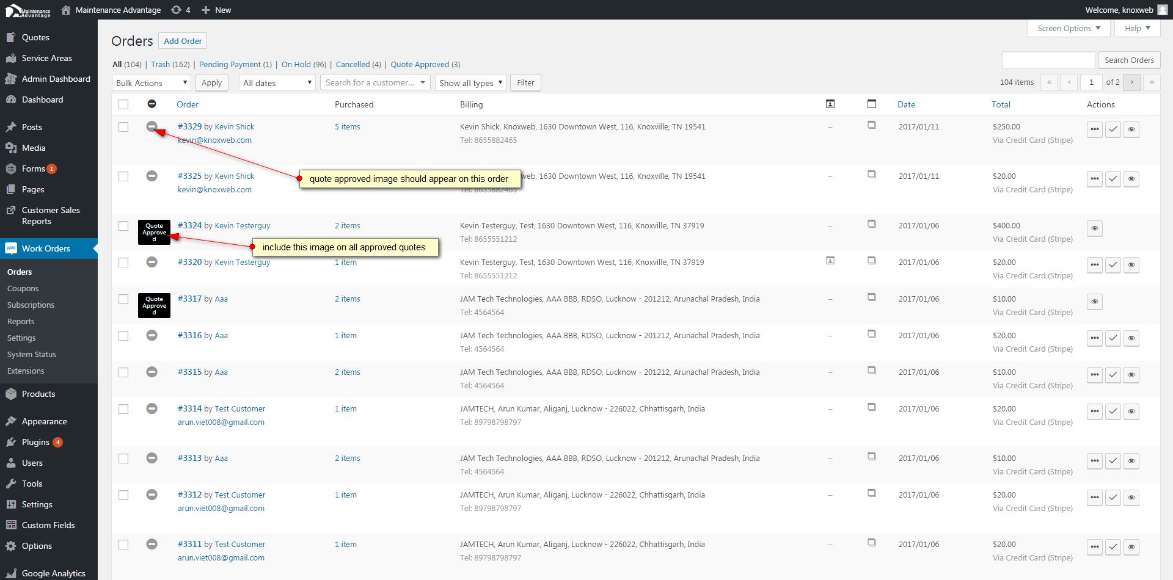Open the updates icon in admin bar

180,10
